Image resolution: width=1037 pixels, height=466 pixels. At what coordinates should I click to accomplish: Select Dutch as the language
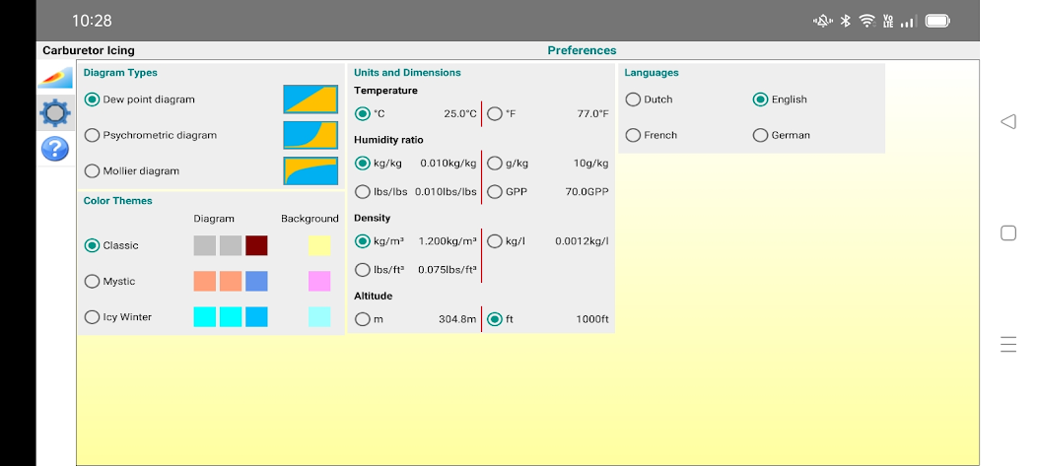pyautogui.click(x=633, y=100)
